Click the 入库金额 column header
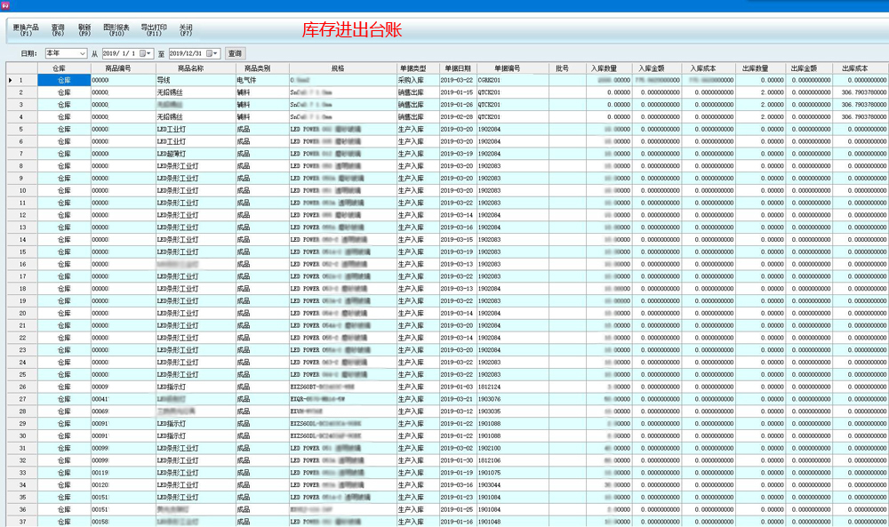Screen dimensions: 889x527 click(657, 68)
